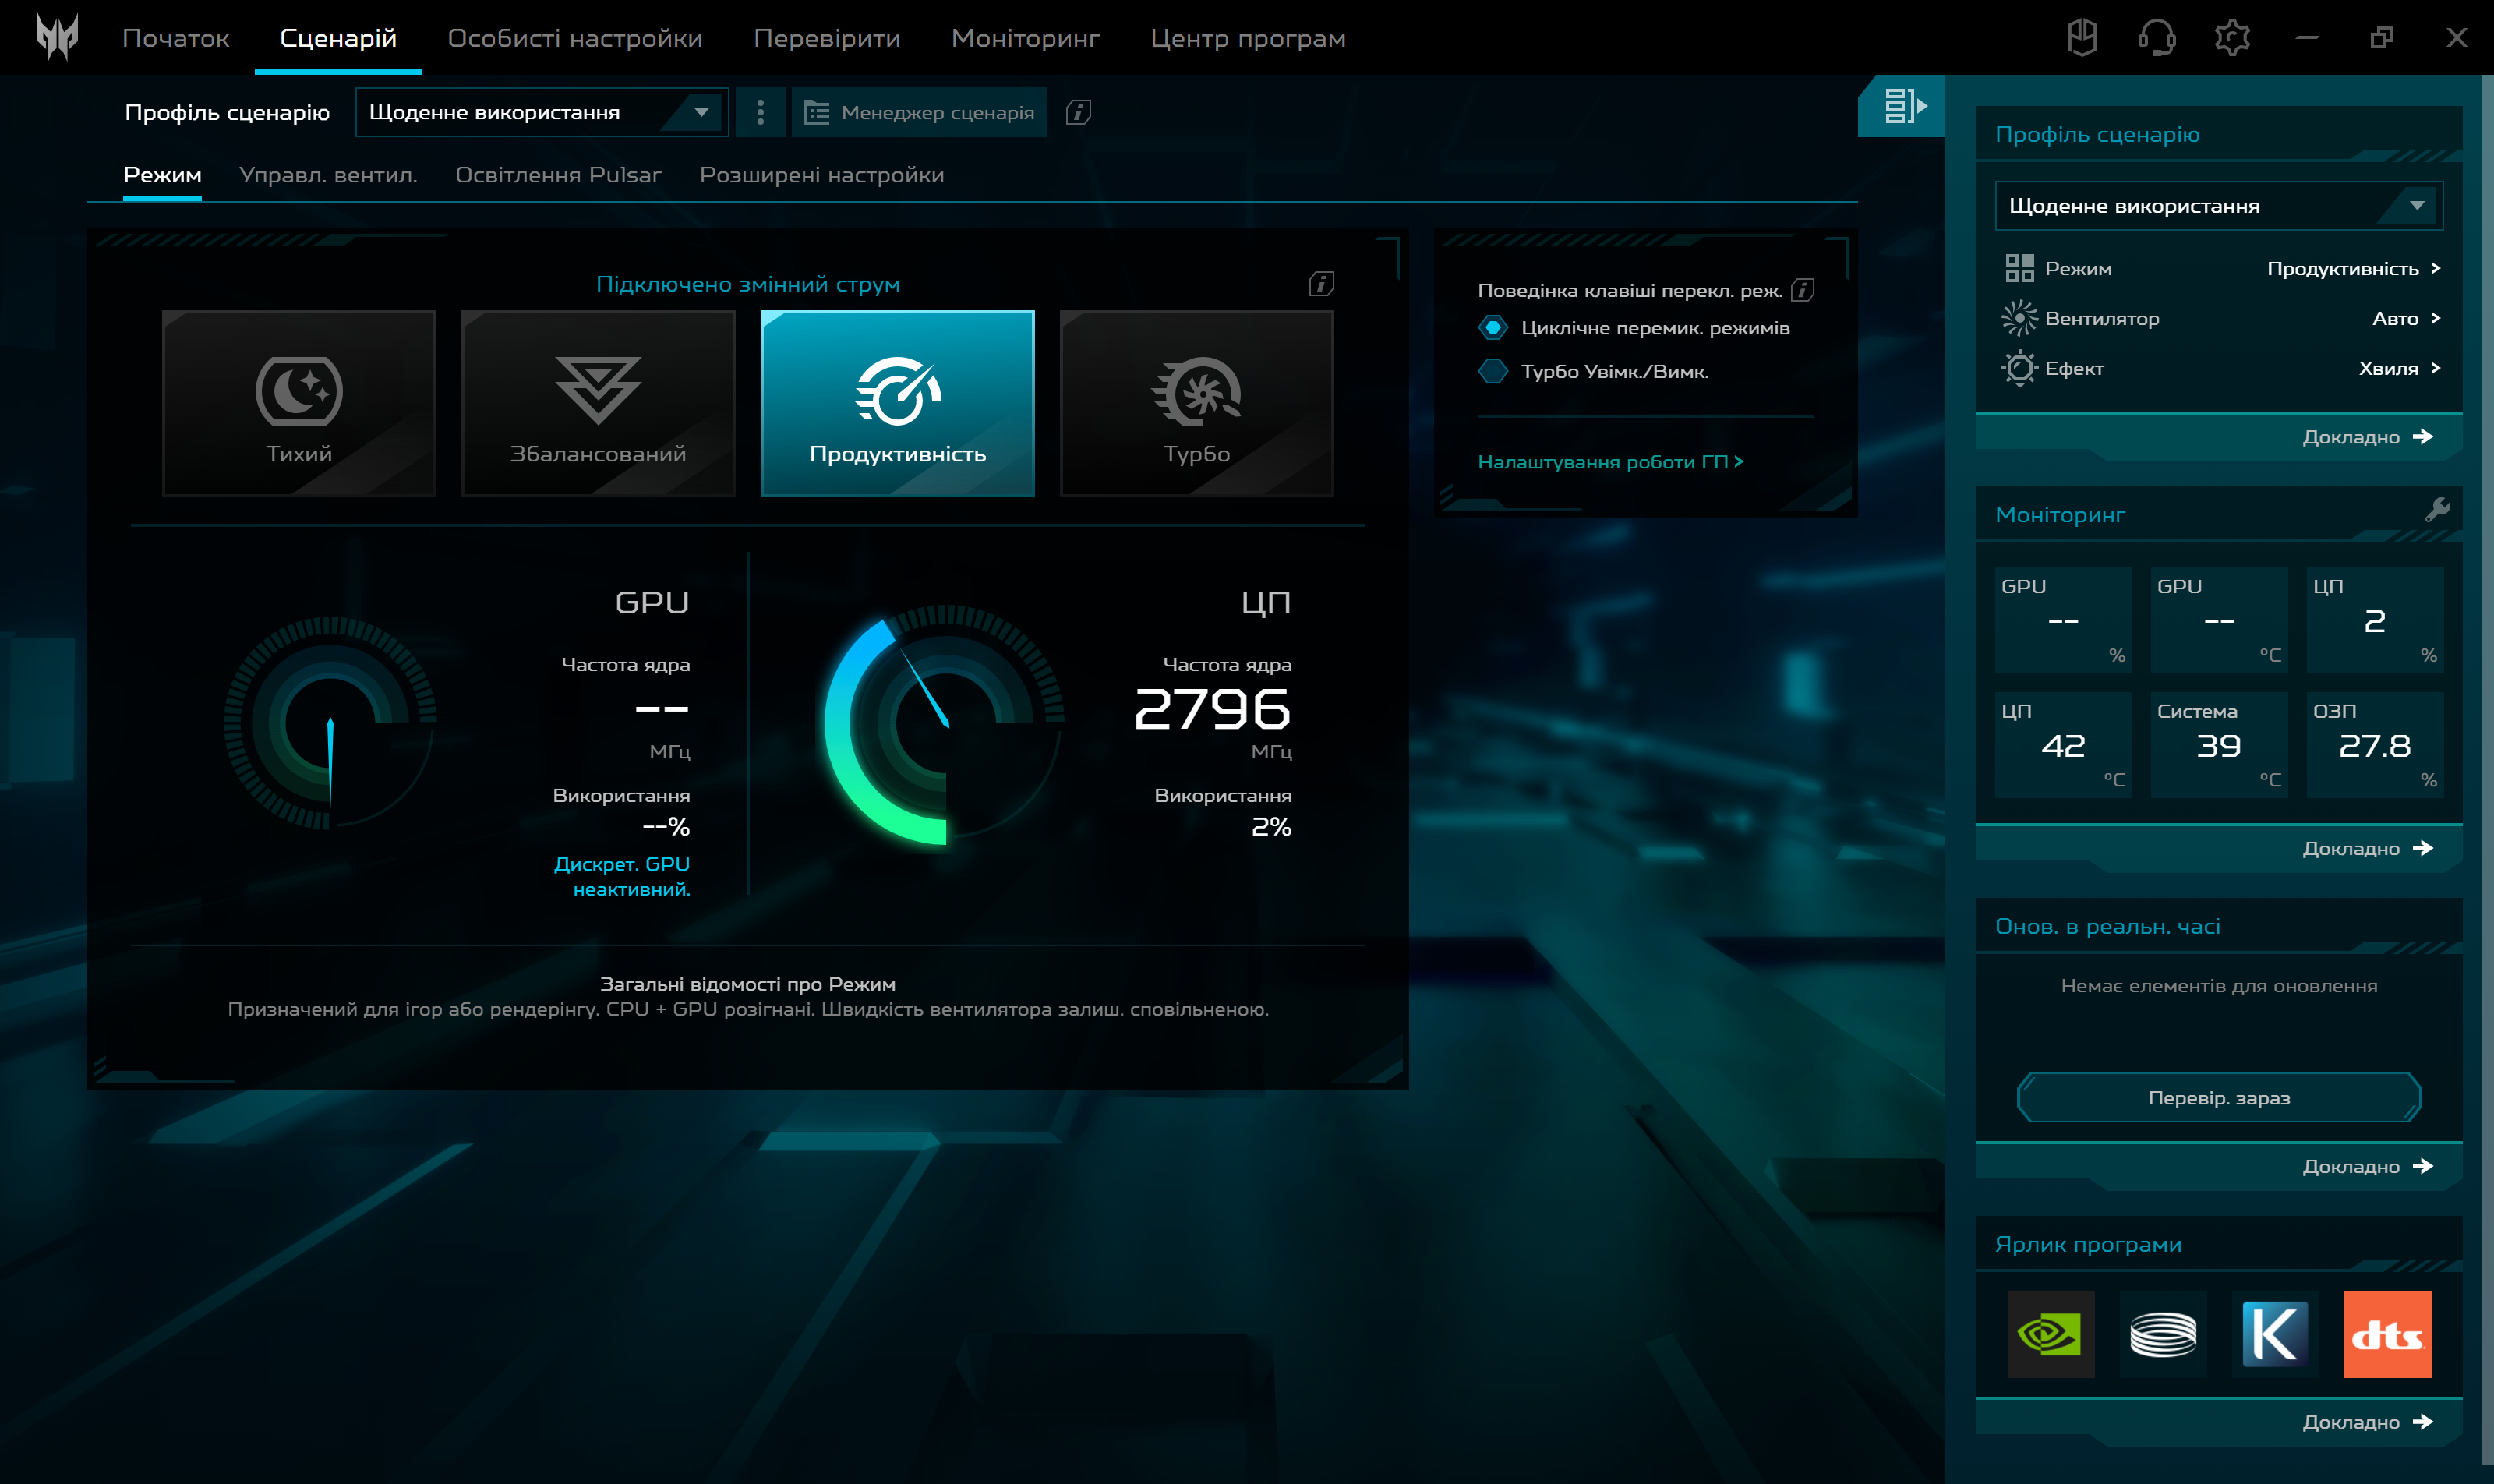
Task: Enable Циклічне перемик. режимів option
Action: point(1493,327)
